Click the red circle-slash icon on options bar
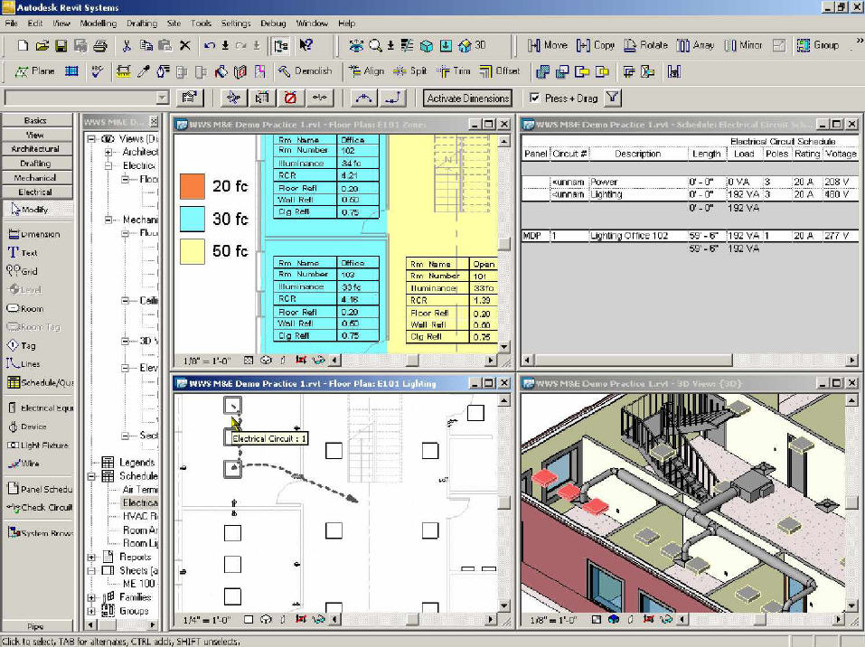 pos(290,98)
